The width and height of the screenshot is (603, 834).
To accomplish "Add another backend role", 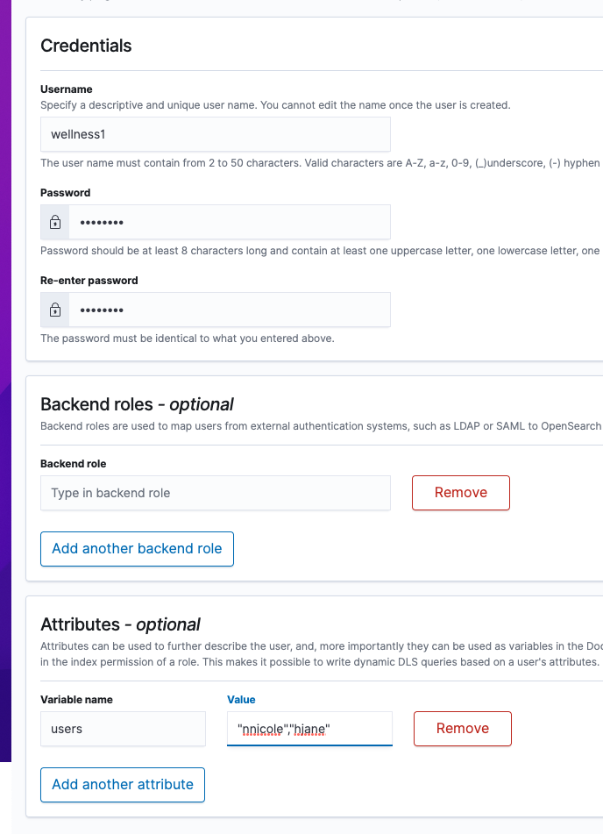I will (x=138, y=549).
